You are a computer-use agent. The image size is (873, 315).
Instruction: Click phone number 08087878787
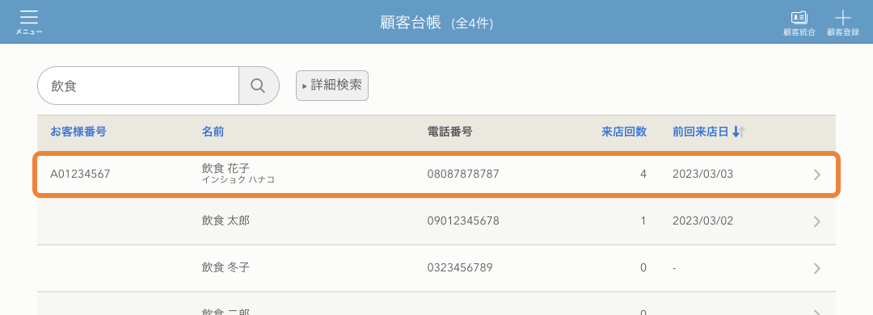(463, 174)
